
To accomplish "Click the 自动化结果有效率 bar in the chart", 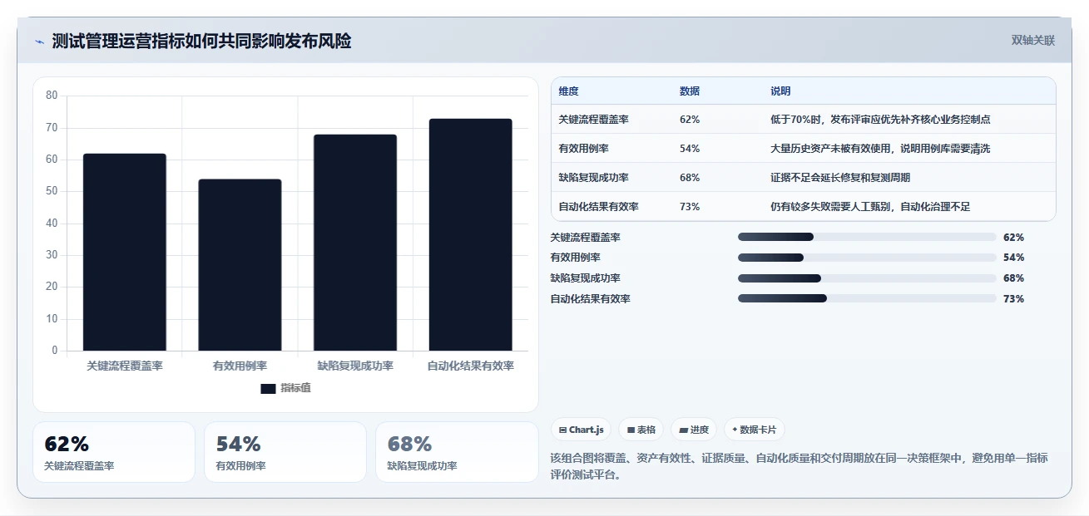I will point(471,234).
